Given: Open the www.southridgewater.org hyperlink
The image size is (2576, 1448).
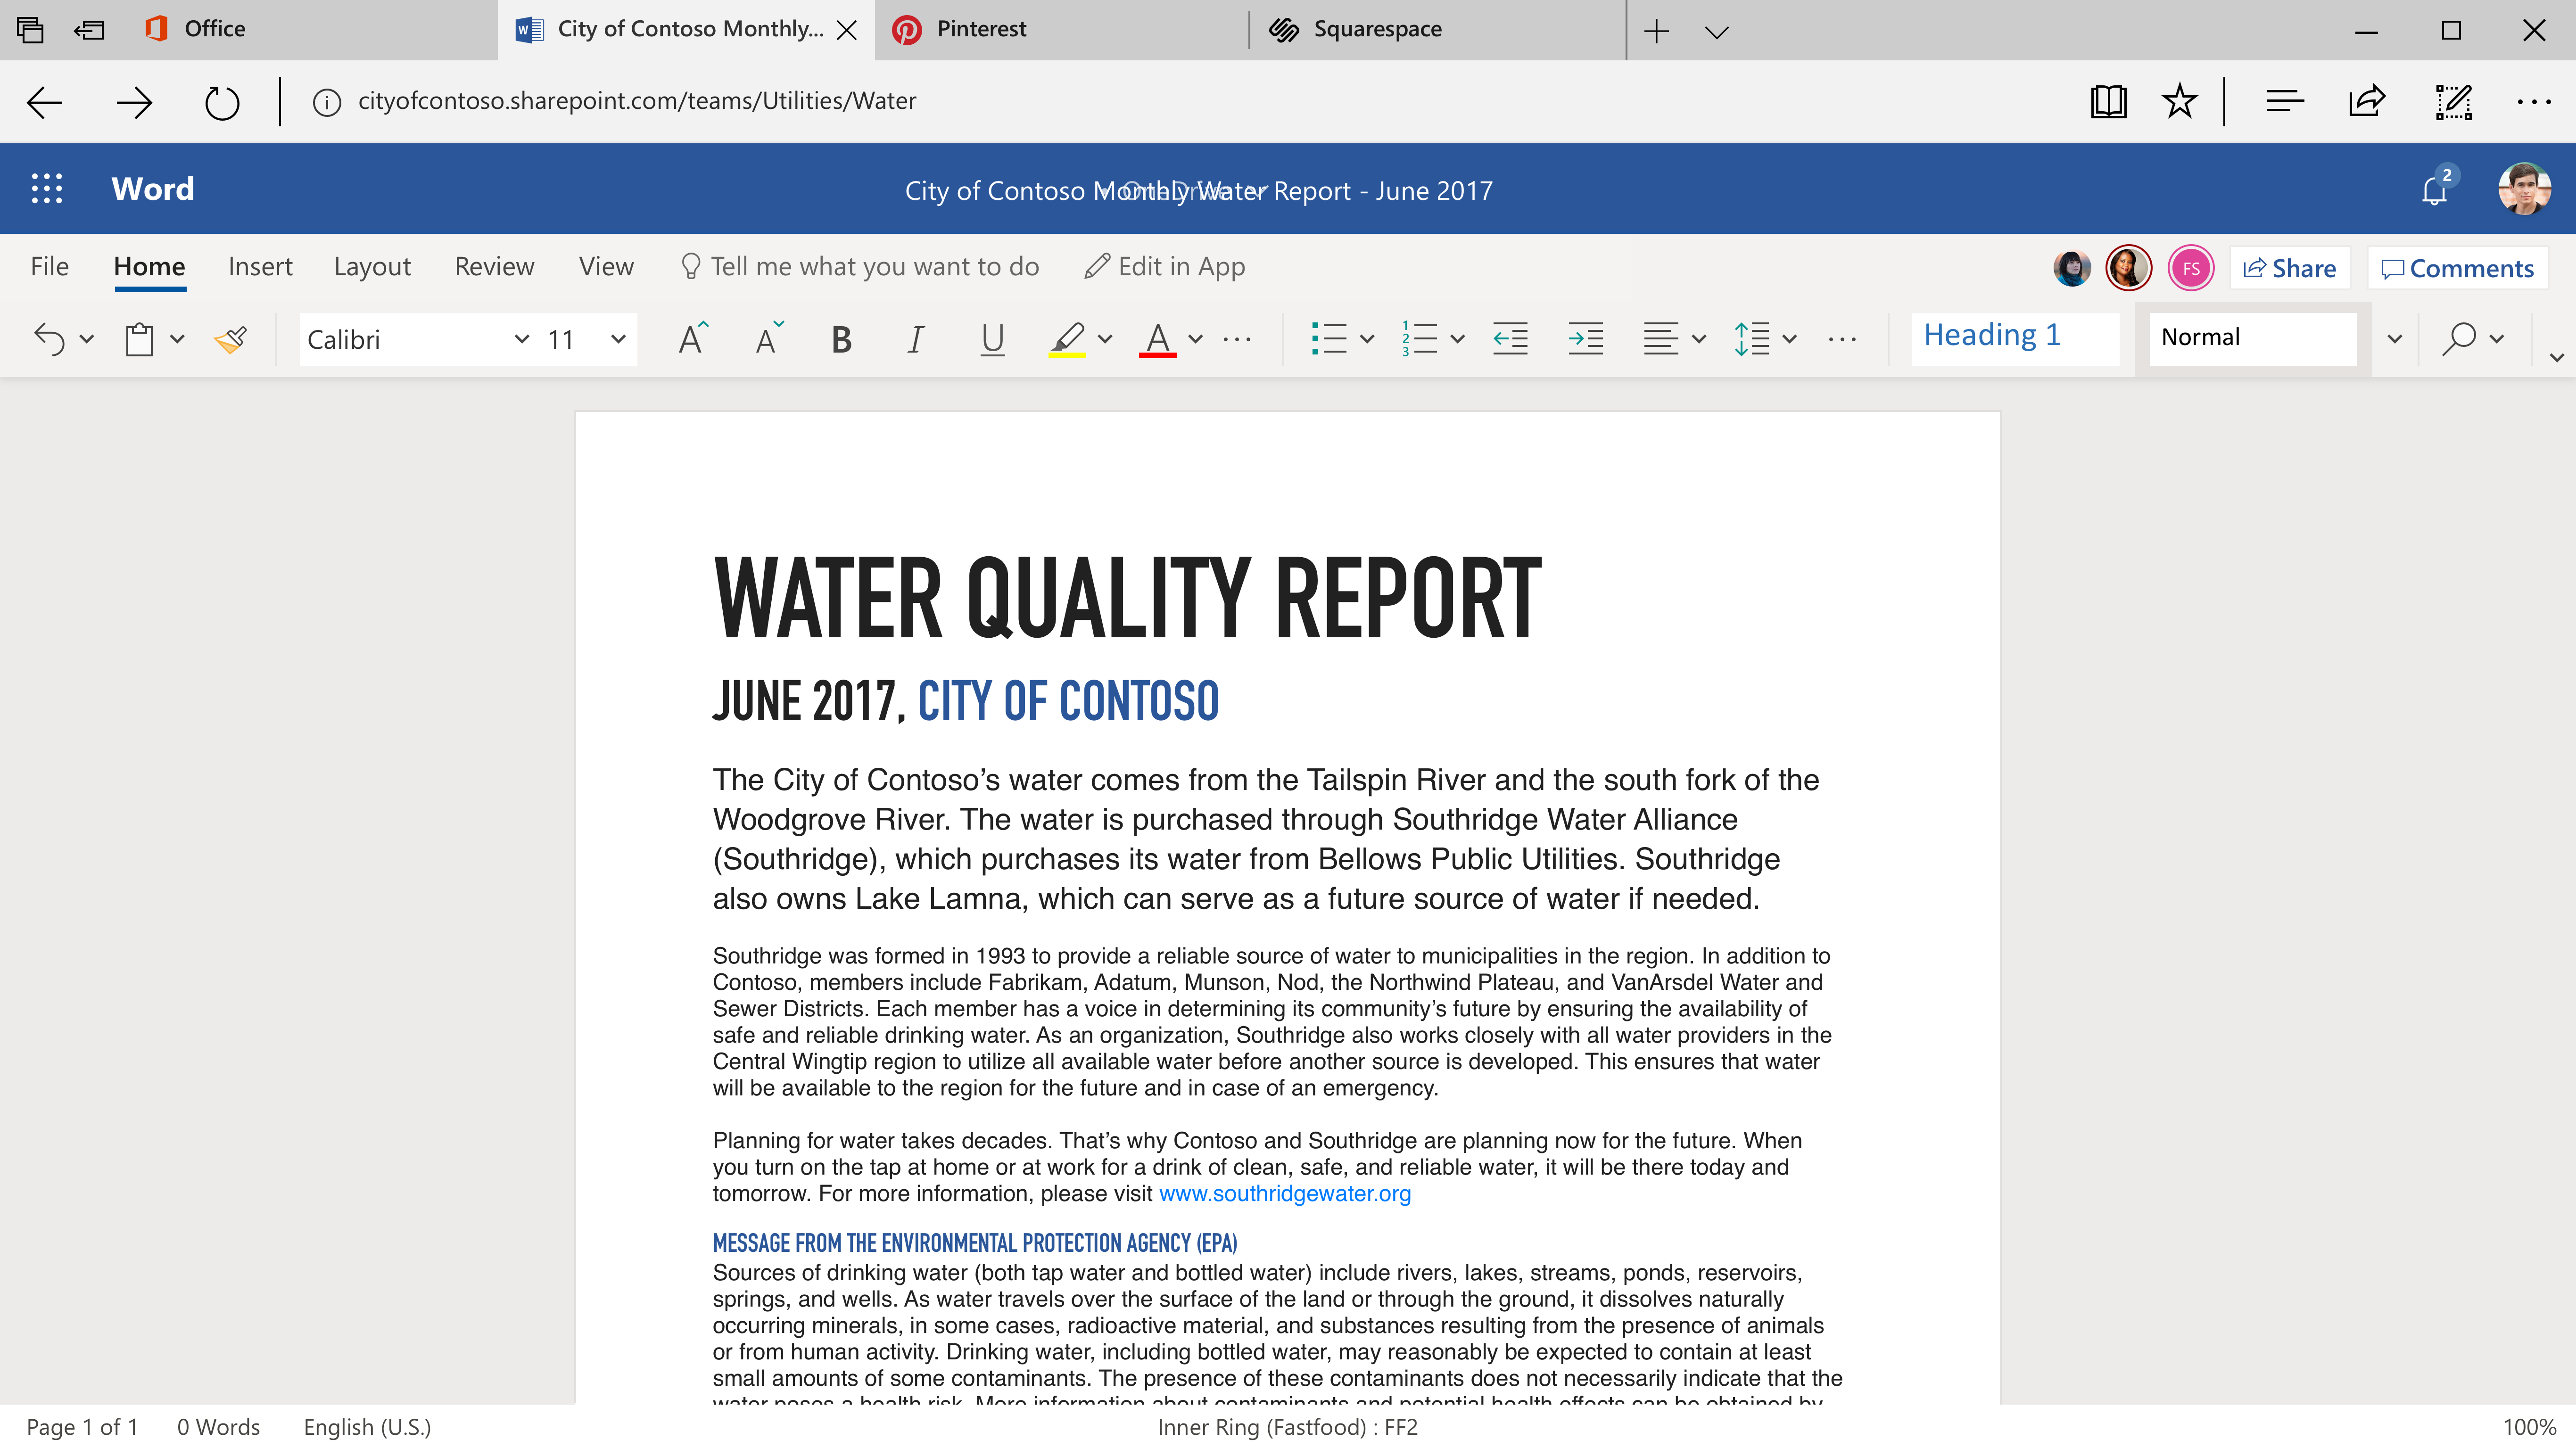Looking at the screenshot, I should [x=1284, y=1194].
